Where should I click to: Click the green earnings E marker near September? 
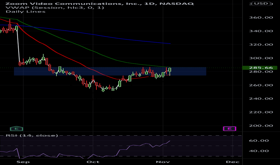pyautogui.click(x=17, y=128)
